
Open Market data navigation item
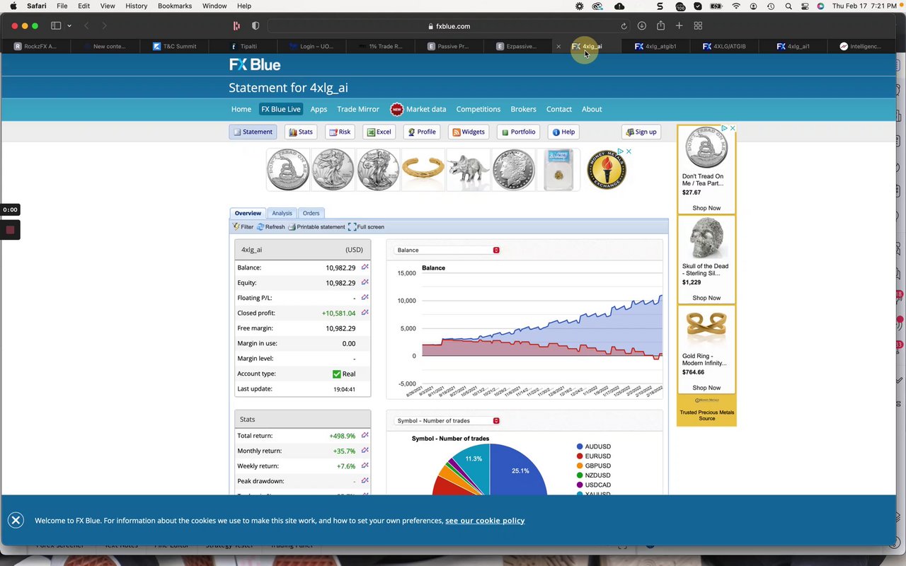pos(418,109)
